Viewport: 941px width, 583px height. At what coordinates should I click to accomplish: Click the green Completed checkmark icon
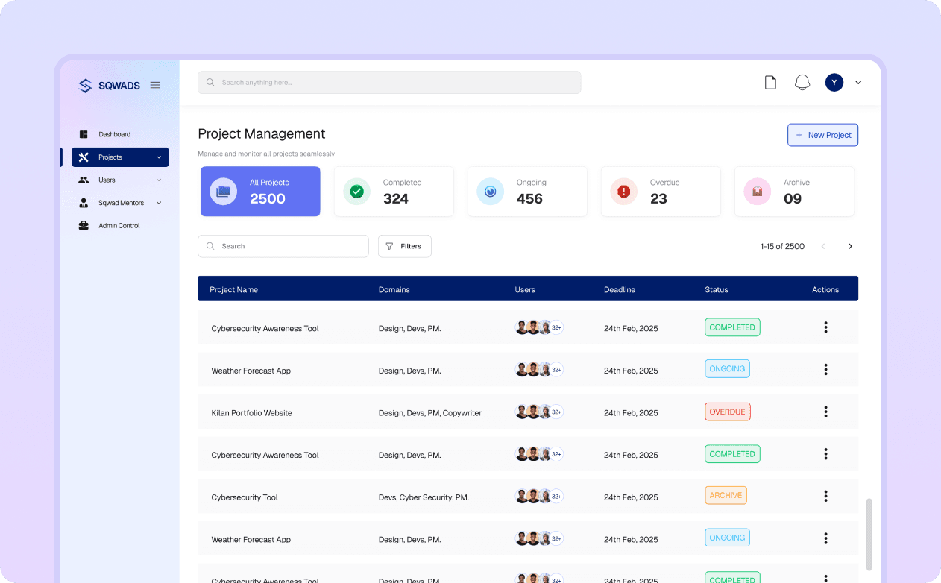[x=356, y=191]
